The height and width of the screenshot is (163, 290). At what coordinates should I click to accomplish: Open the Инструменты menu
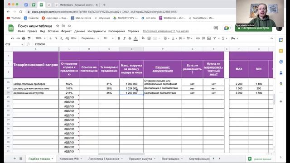(x=97, y=31)
